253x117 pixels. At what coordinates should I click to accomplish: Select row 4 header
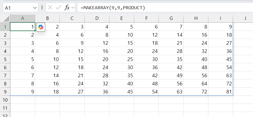(x=5, y=51)
